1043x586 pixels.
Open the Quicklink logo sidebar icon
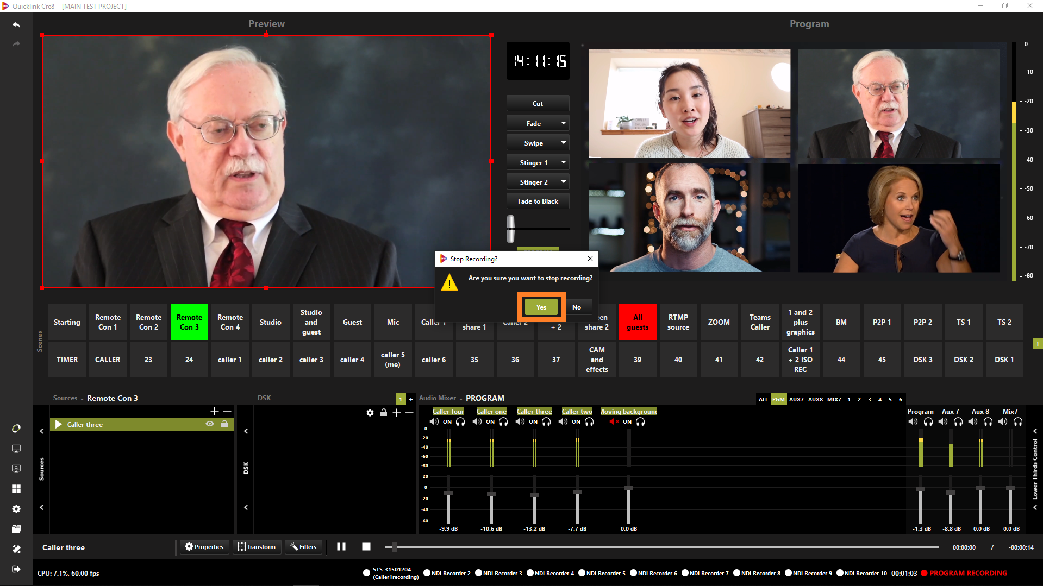16,429
